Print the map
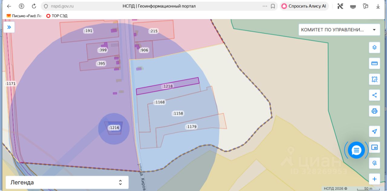This screenshot has height=191, width=387. pos(374,111)
